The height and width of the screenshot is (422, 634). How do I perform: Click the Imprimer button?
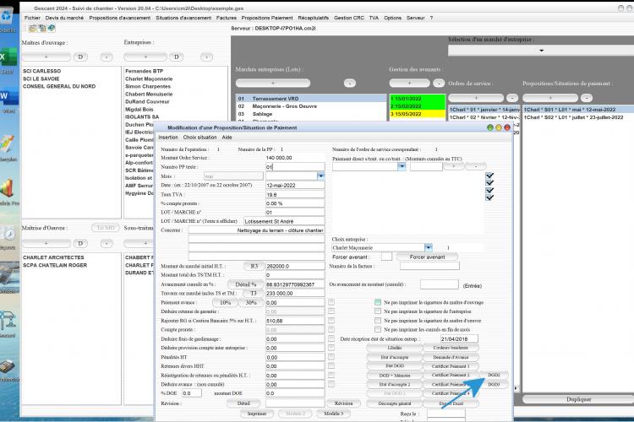click(x=257, y=414)
